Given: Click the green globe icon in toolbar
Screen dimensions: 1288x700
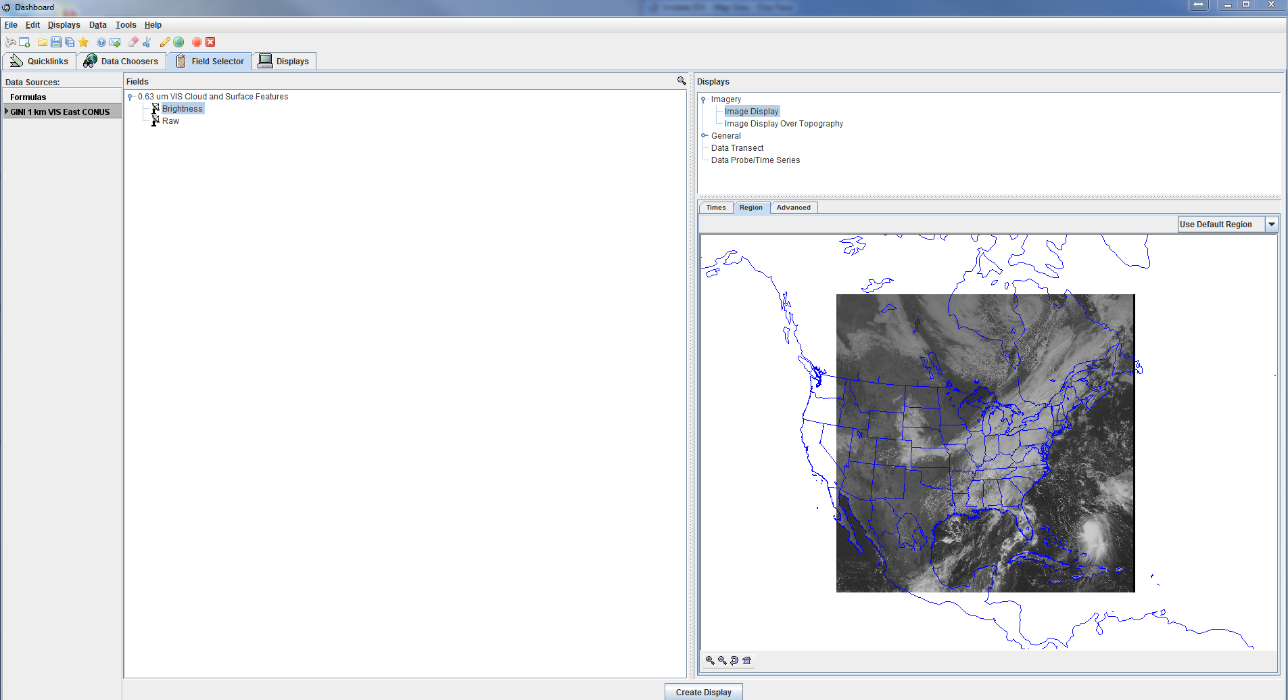Looking at the screenshot, I should coord(179,42).
